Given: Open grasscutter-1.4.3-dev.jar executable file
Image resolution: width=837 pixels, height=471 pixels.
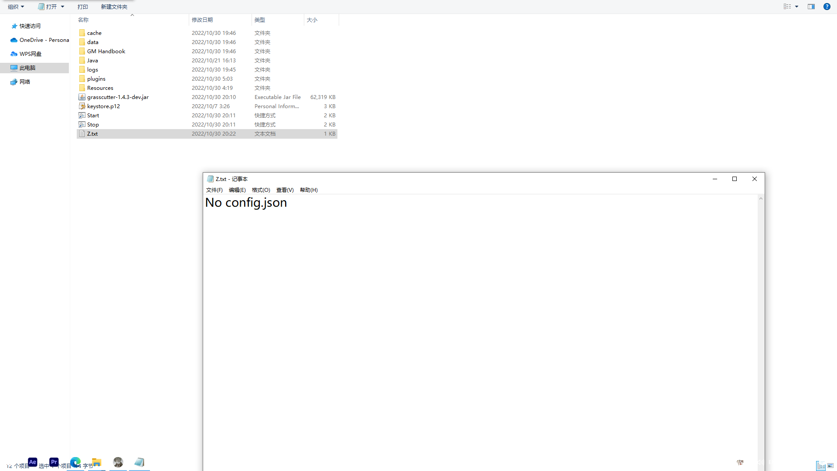Looking at the screenshot, I should coord(118,97).
